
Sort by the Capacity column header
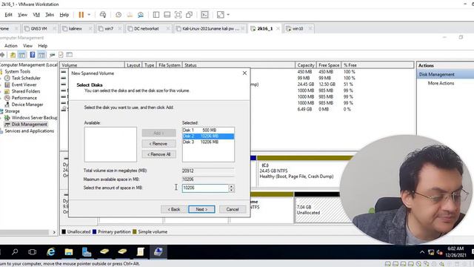click(x=306, y=65)
